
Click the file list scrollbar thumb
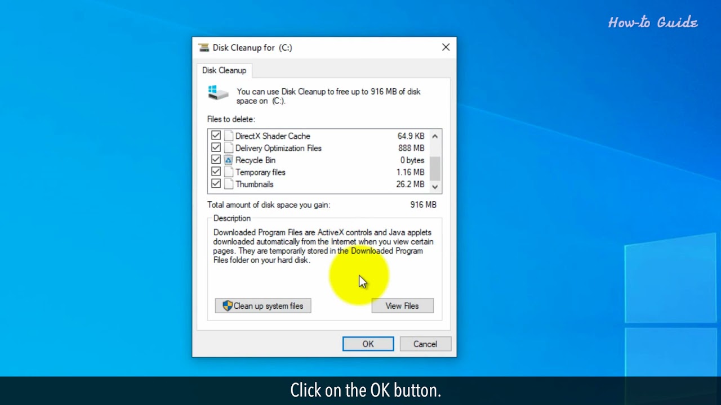tap(435, 169)
